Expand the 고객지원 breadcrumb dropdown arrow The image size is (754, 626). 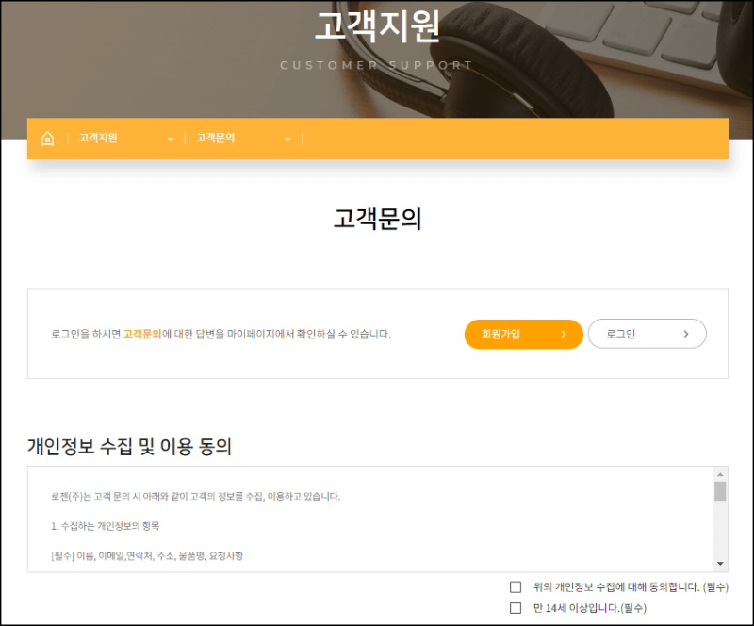(170, 139)
